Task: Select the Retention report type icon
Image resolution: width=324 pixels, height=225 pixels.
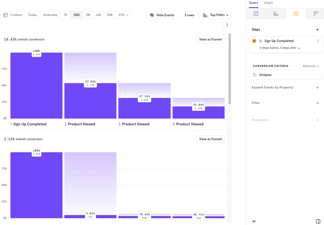Action: 316,14
